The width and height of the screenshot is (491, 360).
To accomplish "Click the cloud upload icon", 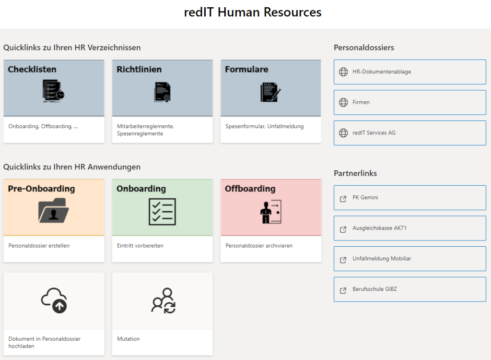I will 54,300.
